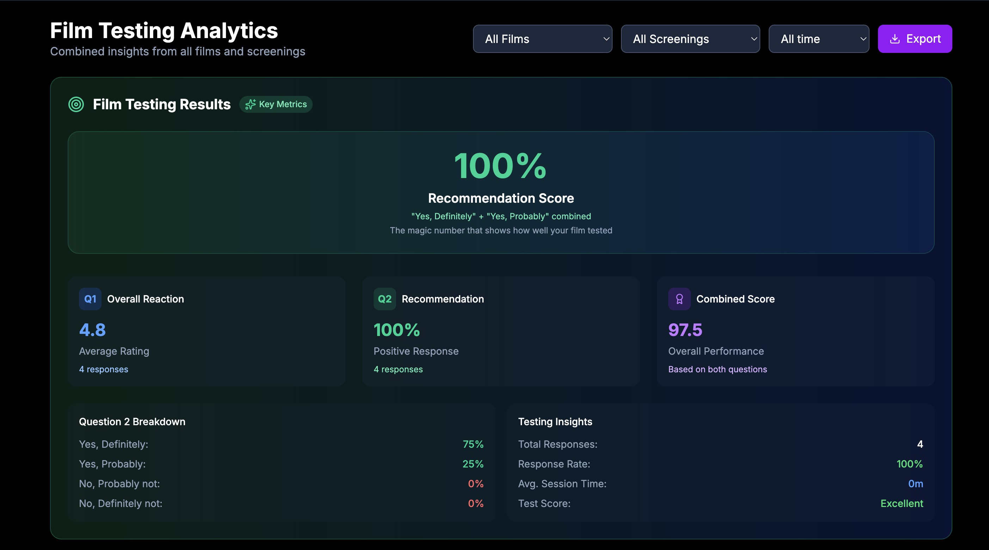The width and height of the screenshot is (989, 550).
Task: Click the 100% Recommendation Score value
Action: [x=500, y=166]
